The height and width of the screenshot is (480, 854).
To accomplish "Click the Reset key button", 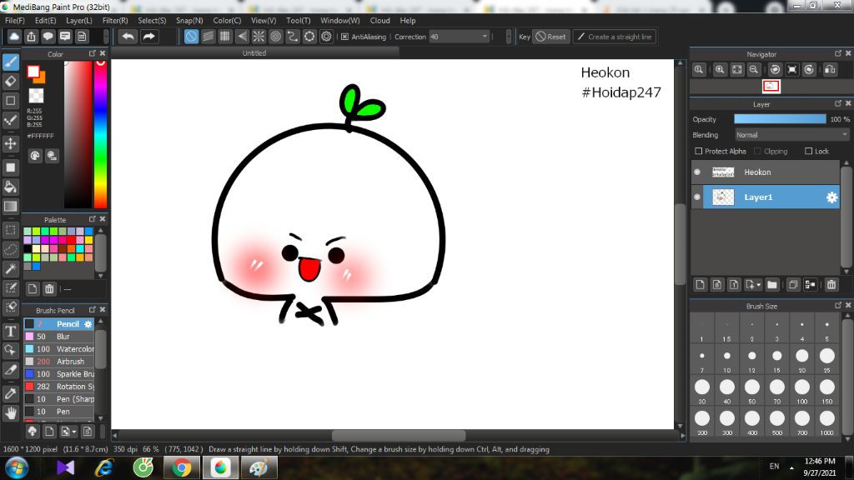I will point(550,37).
